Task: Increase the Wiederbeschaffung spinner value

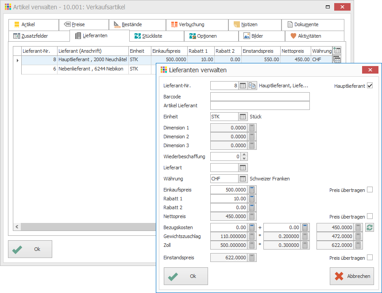Action: click(245, 155)
